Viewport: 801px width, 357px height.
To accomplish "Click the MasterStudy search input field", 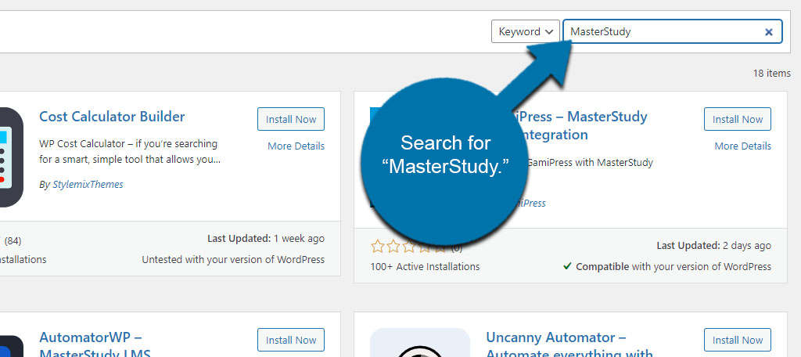I will tap(672, 31).
